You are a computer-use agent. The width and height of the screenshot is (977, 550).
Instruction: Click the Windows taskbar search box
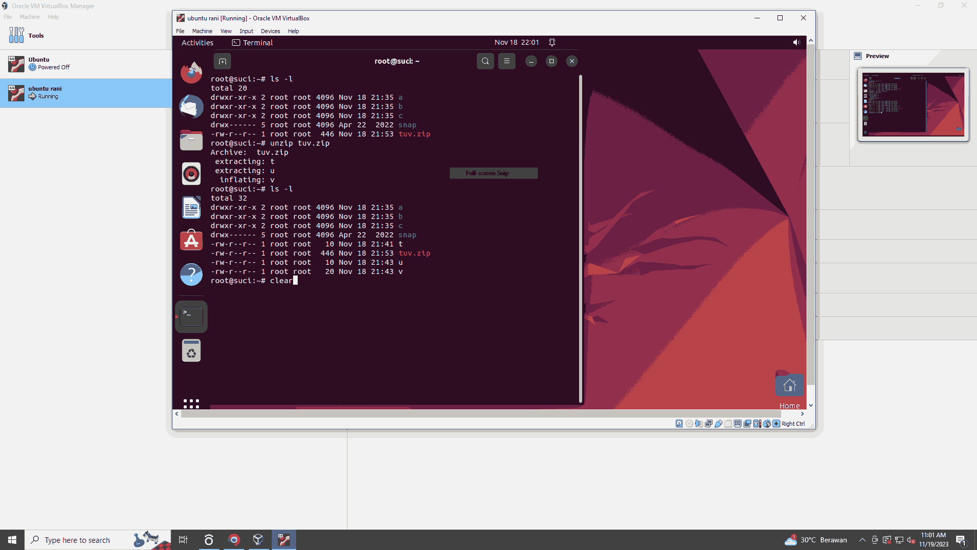pos(98,540)
